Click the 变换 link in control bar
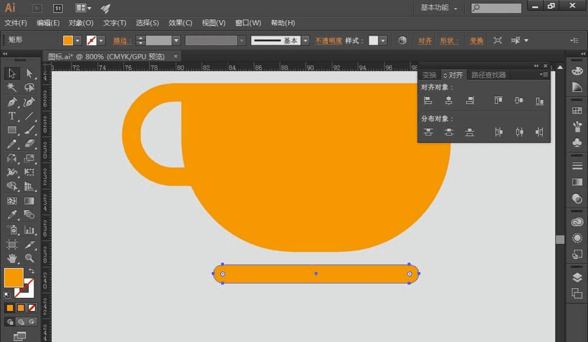This screenshot has width=588, height=342. [476, 41]
